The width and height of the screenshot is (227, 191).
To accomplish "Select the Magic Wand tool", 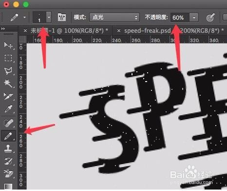I will point(8,84).
